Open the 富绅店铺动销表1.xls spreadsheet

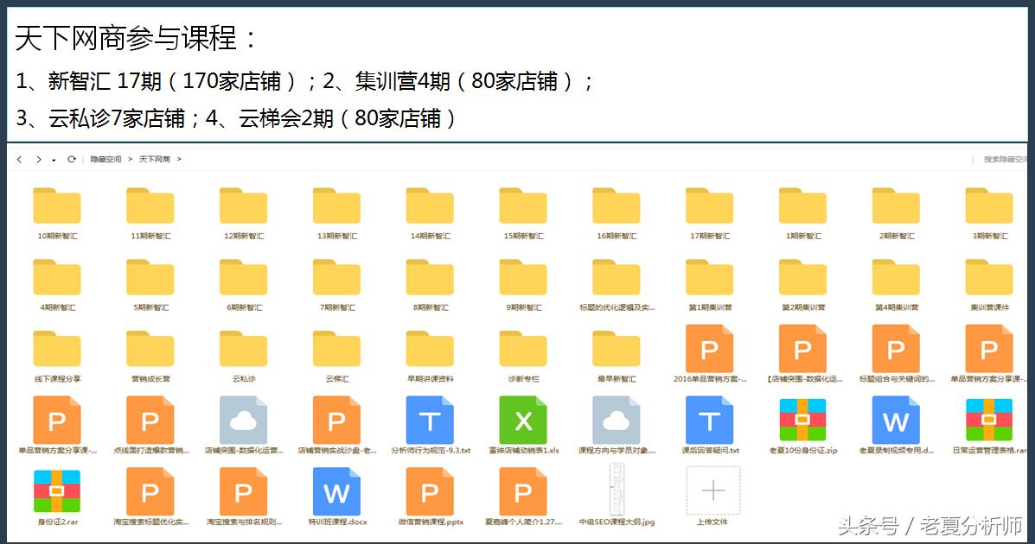pyautogui.click(x=523, y=421)
